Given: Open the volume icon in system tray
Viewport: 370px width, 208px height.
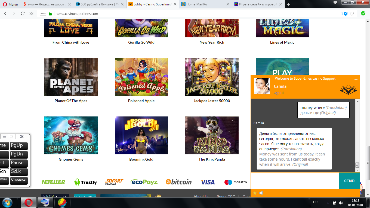Looking at the screenshot, I should (x=341, y=203).
